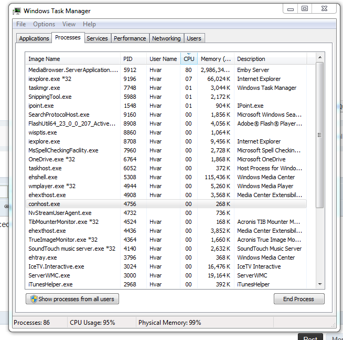Open the Options menu
The height and width of the screenshot is (340, 343).
44,24
